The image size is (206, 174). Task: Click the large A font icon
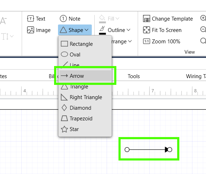click(x=3, y=21)
